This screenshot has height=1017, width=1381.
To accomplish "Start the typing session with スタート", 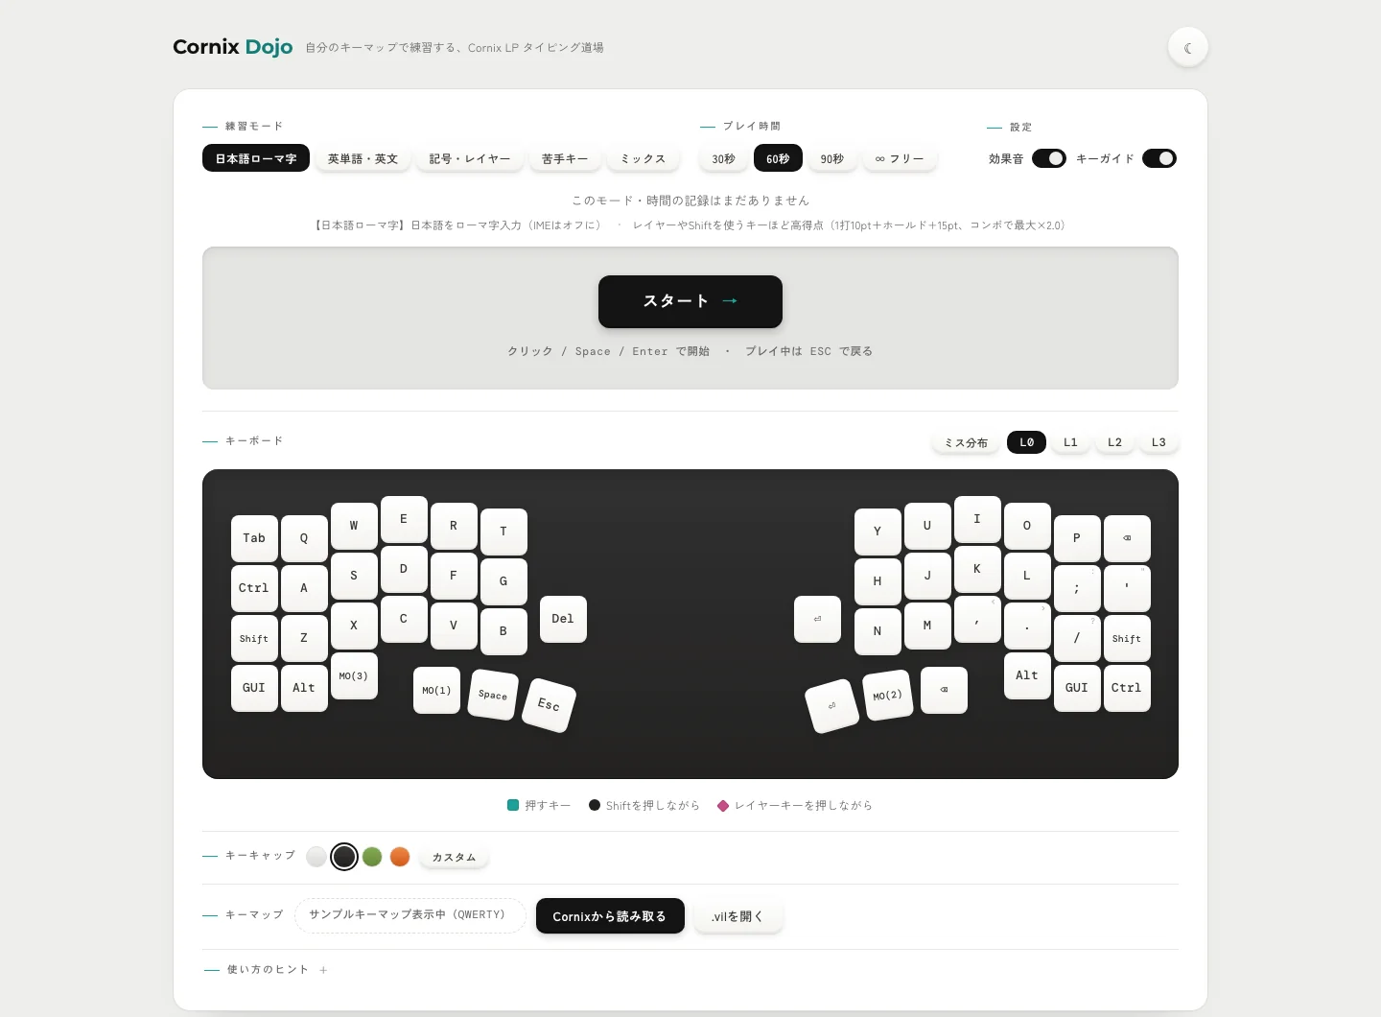I will pos(690,301).
